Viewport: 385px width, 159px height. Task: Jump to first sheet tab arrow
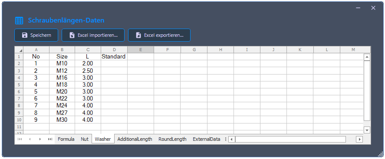(x=20, y=139)
